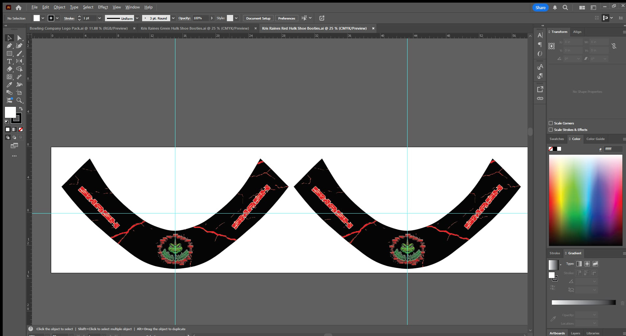
Task: Select the Puppet Warp tool
Action: coord(19,85)
